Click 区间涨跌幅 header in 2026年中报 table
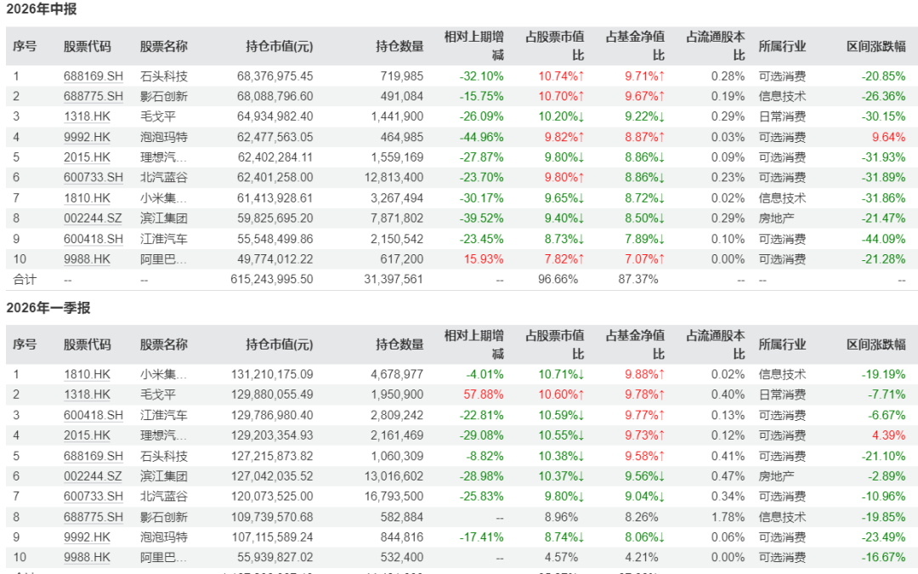918x574 pixels. tap(875, 46)
